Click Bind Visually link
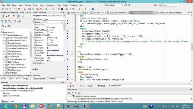 pos(38,63)
